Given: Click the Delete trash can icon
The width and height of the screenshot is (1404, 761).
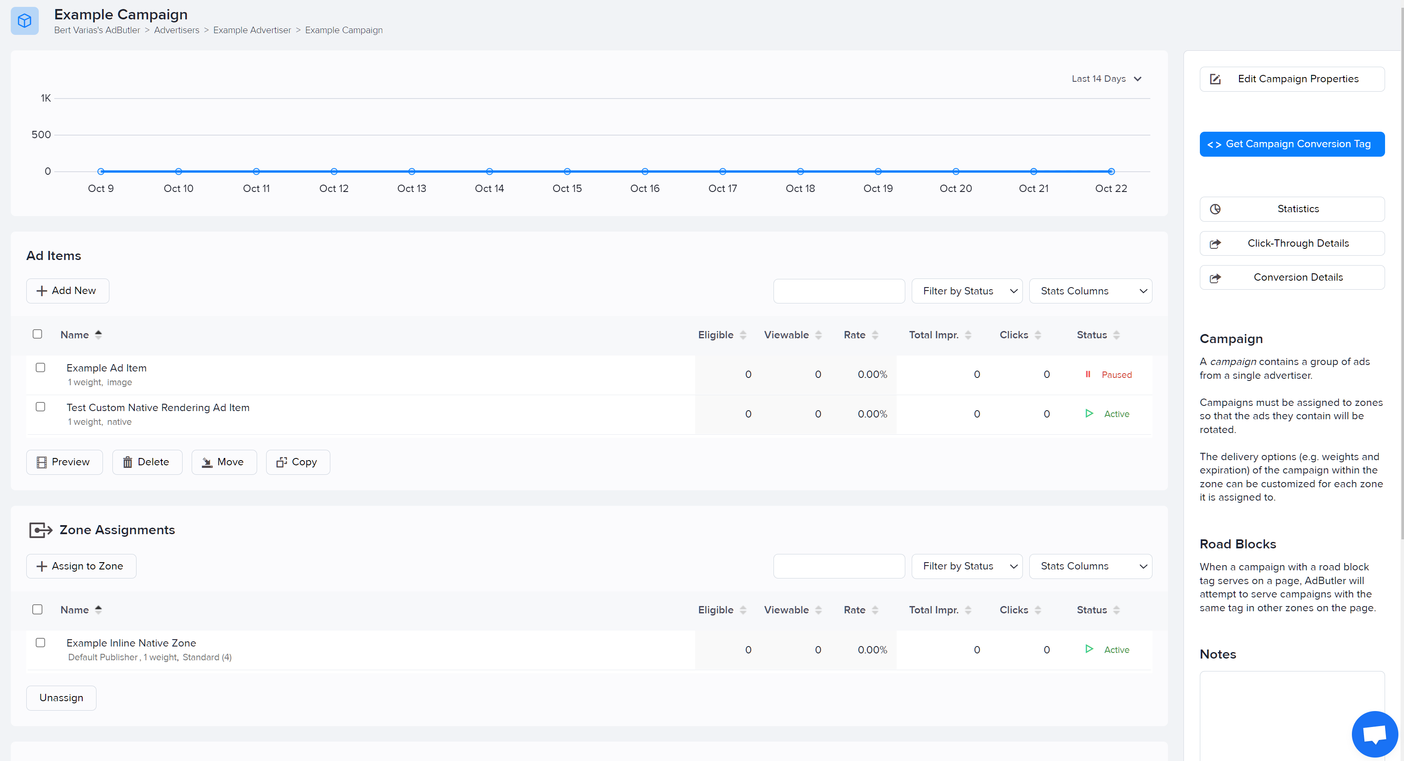Looking at the screenshot, I should 127,462.
